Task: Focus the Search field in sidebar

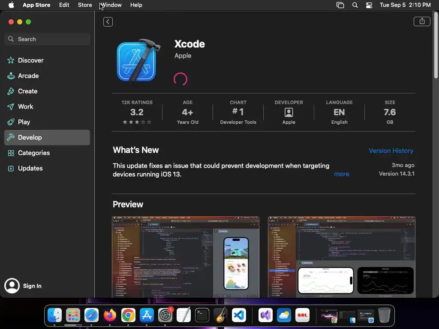Action: (47, 39)
